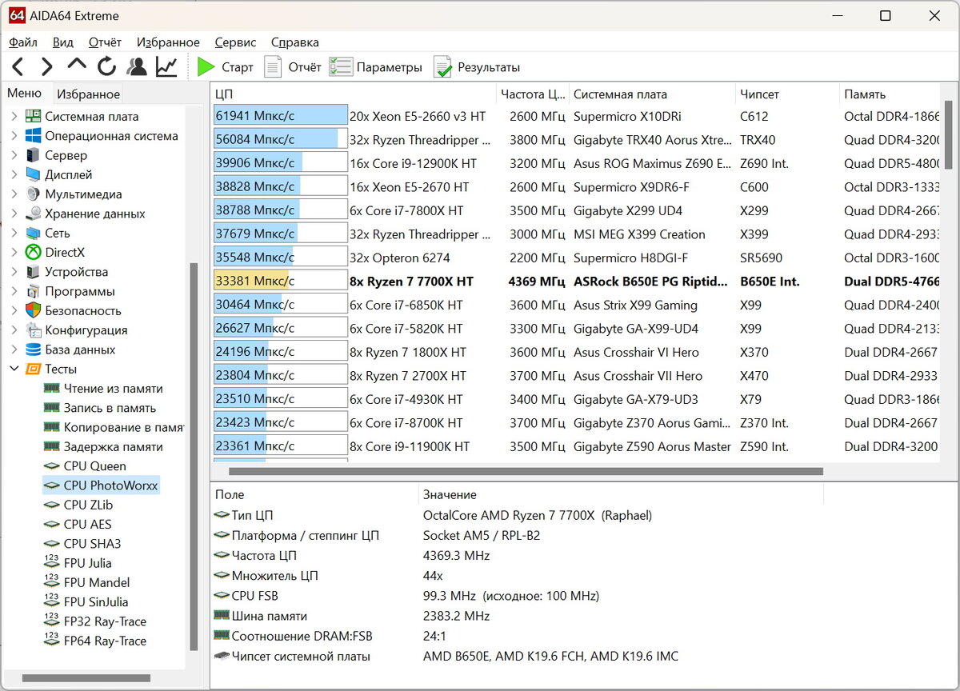Go up one level with Up arrow
The width and height of the screenshot is (960, 691).
pyautogui.click(x=77, y=66)
